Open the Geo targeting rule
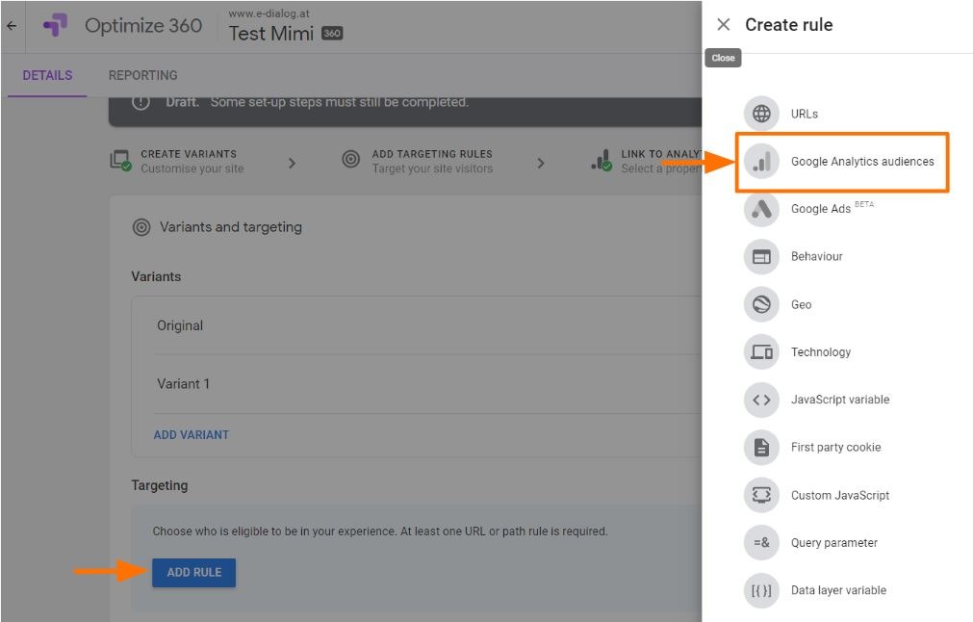The image size is (973, 622). click(x=801, y=304)
